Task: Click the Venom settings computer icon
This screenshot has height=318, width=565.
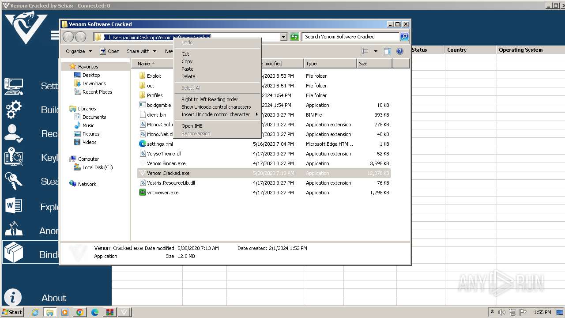Action: (x=13, y=86)
